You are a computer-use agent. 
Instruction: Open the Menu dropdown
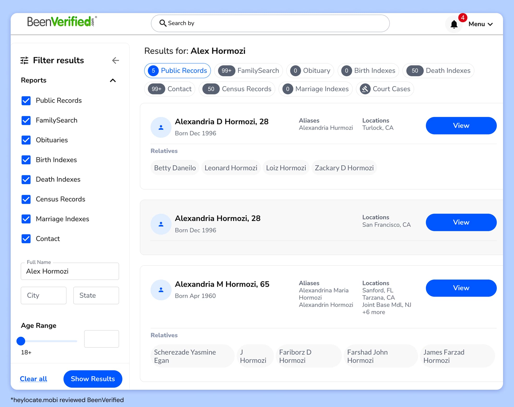click(x=481, y=24)
